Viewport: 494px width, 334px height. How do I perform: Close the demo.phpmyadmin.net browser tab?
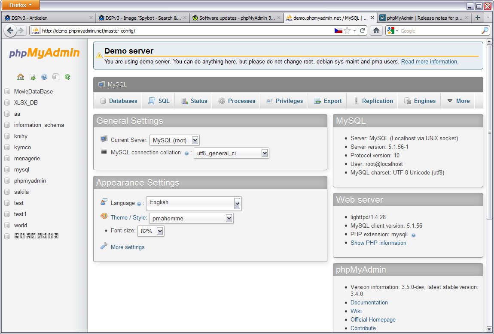pyautogui.click(x=372, y=18)
